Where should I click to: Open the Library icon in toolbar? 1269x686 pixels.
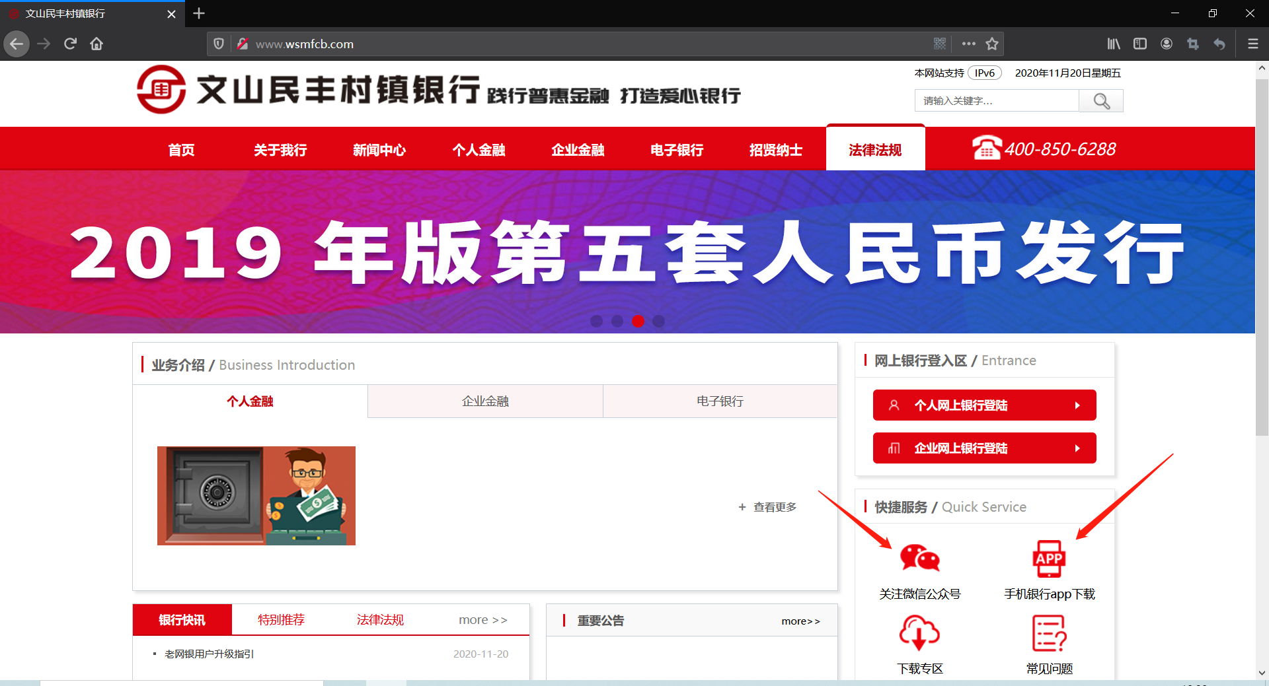(x=1114, y=44)
